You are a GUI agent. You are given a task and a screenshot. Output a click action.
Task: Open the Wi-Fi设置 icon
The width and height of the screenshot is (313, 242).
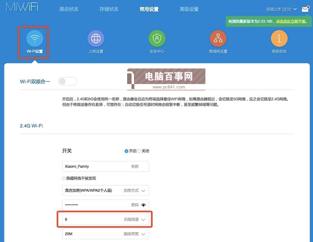pyautogui.click(x=34, y=38)
